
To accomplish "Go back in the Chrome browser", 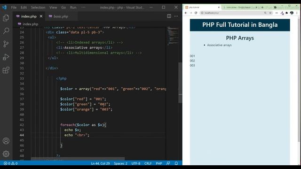I will [186, 13].
